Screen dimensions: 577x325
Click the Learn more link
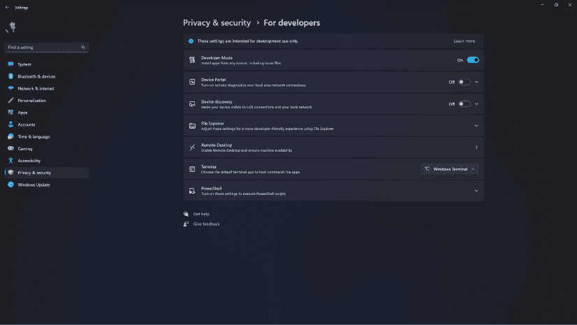pyautogui.click(x=465, y=41)
